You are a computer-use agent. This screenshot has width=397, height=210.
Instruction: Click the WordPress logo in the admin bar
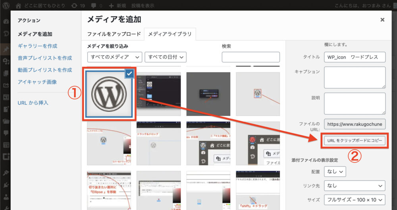pyautogui.click(x=6, y=5)
